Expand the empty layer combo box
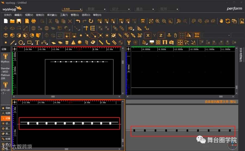This screenshot has width=245, height=151. point(216,35)
